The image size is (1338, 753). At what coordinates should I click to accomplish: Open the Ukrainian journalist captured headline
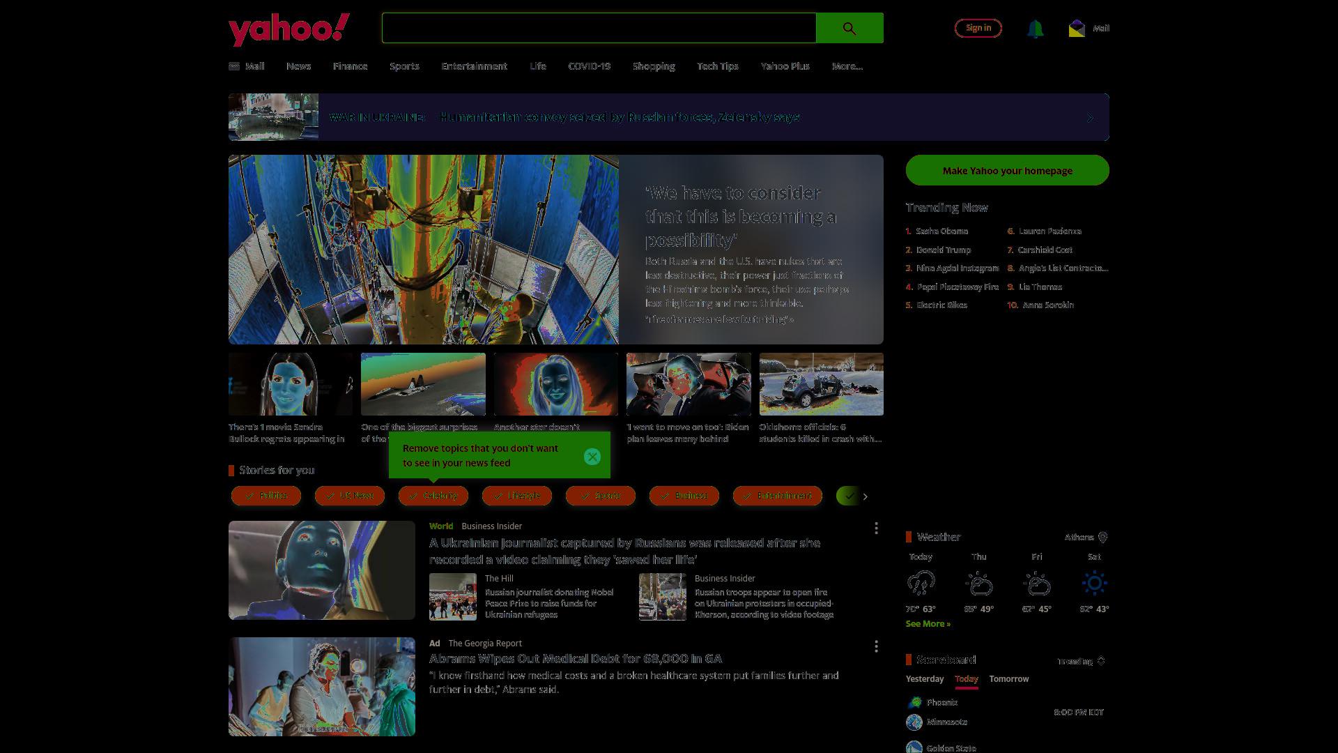[x=625, y=552]
